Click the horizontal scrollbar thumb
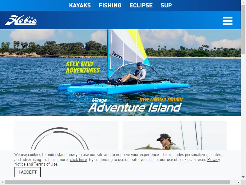This screenshot has width=246, height=185. point(118,183)
